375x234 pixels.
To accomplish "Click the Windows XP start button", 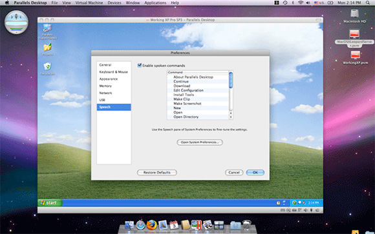I will pyautogui.click(x=50, y=203).
